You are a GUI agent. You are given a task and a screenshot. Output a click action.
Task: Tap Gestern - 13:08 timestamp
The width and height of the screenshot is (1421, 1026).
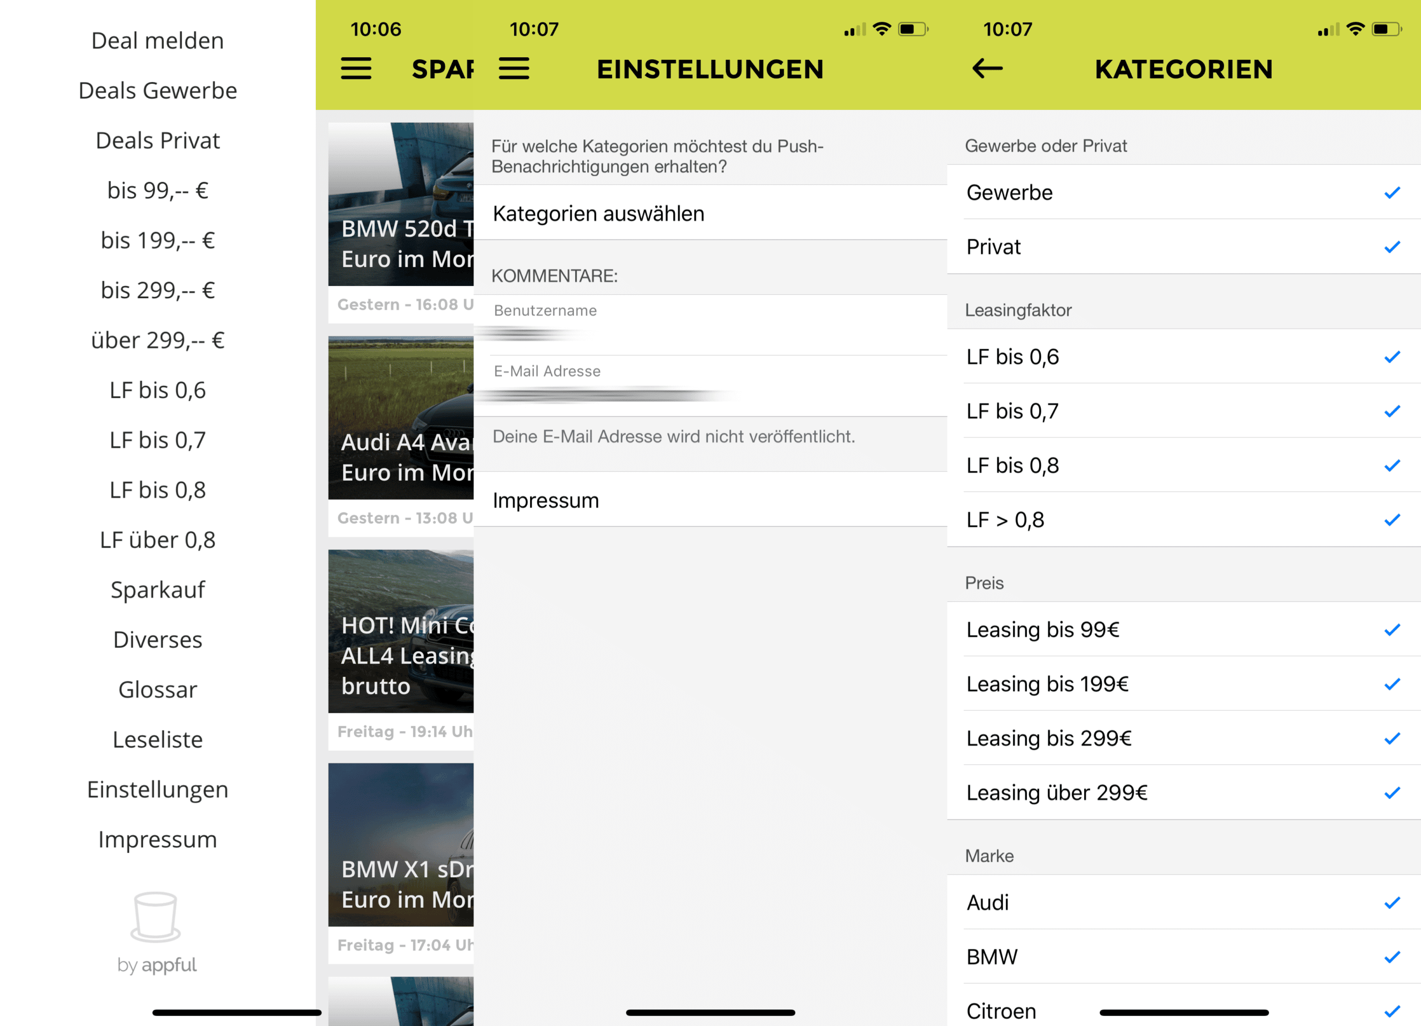(405, 519)
